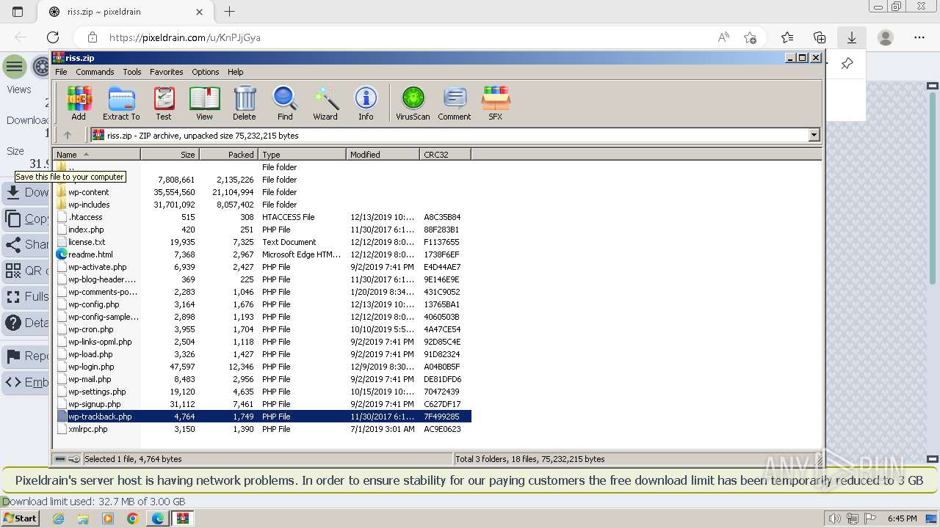Viewport: 940px width, 528px height.
Task: Open Edge favorites star icon
Action: click(787, 37)
